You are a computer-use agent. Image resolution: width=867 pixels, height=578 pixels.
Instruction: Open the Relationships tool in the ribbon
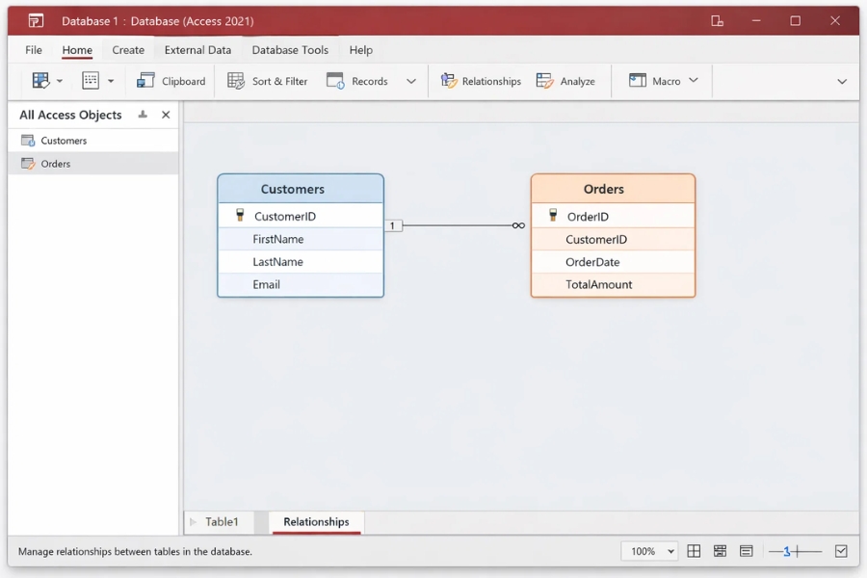point(481,81)
